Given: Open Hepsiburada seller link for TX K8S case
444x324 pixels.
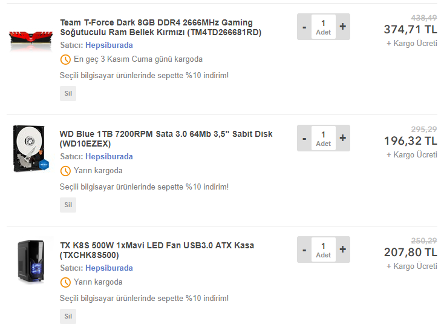Looking at the screenshot, I should 109,268.
